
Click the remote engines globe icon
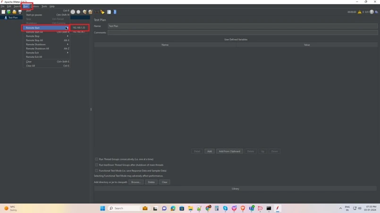[x=372, y=12]
